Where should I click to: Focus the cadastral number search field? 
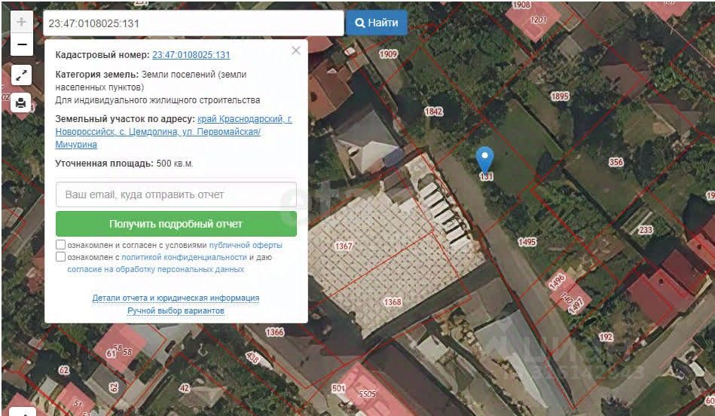194,23
